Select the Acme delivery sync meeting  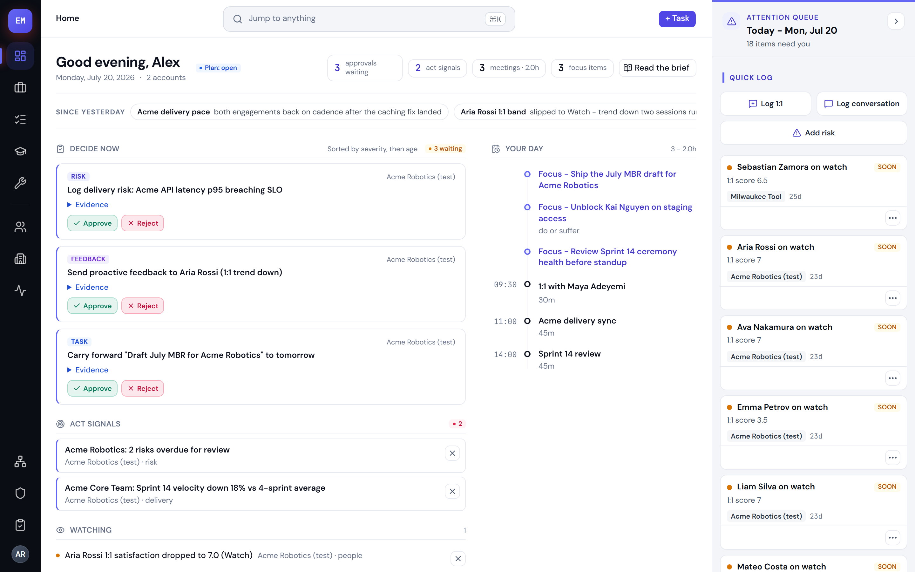(x=577, y=321)
